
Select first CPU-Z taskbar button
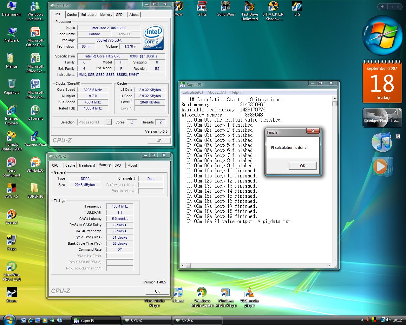147,320
